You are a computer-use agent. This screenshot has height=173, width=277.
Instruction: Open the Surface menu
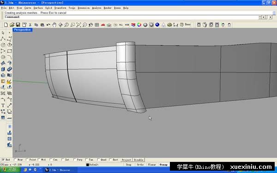click(38, 8)
